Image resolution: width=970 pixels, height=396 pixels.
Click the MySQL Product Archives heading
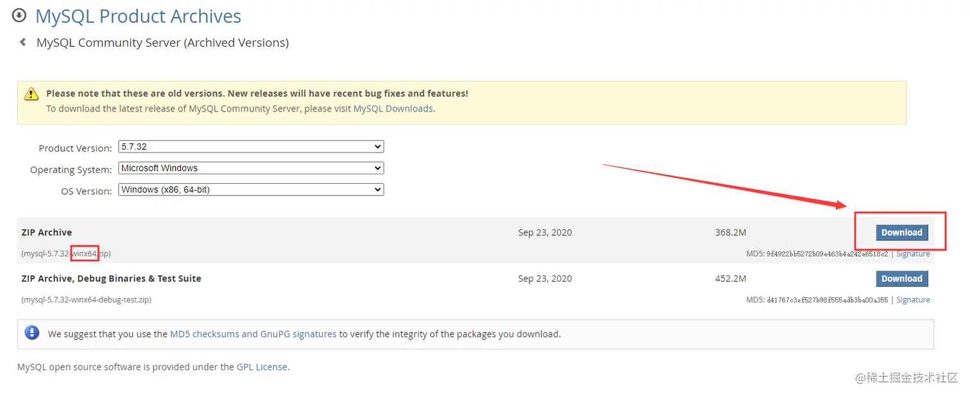tap(138, 16)
